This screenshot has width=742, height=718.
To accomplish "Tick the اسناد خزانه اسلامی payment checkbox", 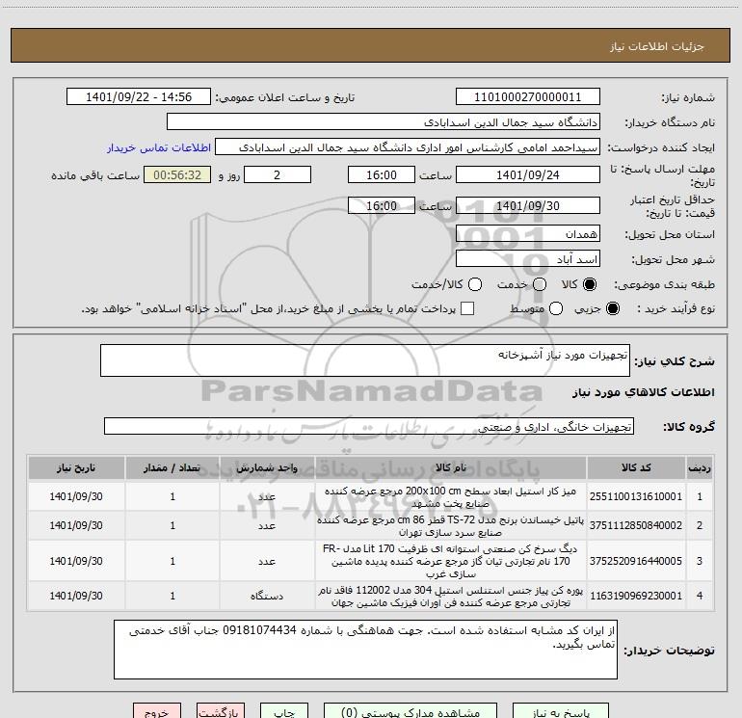I will tap(467, 308).
